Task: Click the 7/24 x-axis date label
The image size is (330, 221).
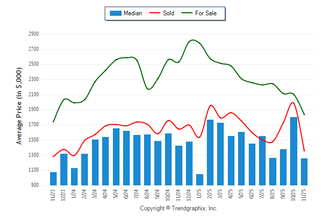Action: click(x=137, y=196)
